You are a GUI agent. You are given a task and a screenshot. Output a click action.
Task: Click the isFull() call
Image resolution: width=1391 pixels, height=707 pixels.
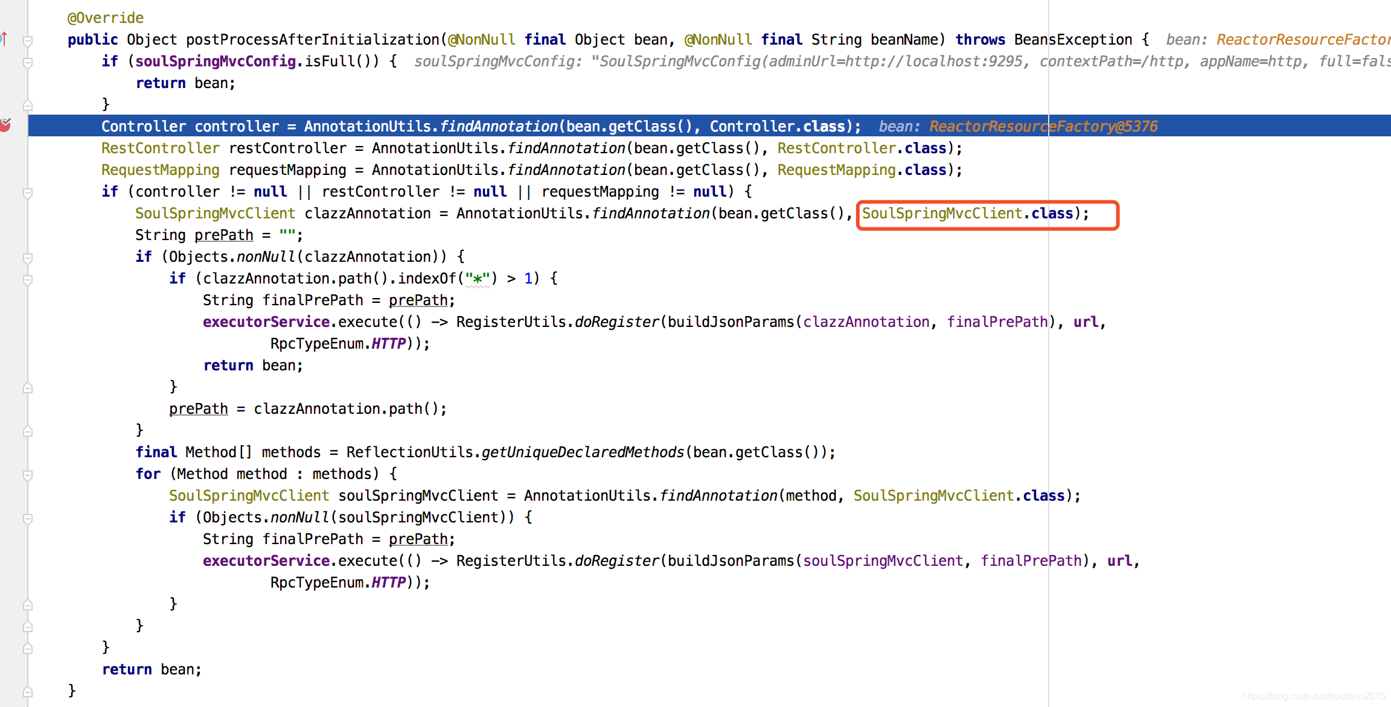pyautogui.click(x=342, y=62)
